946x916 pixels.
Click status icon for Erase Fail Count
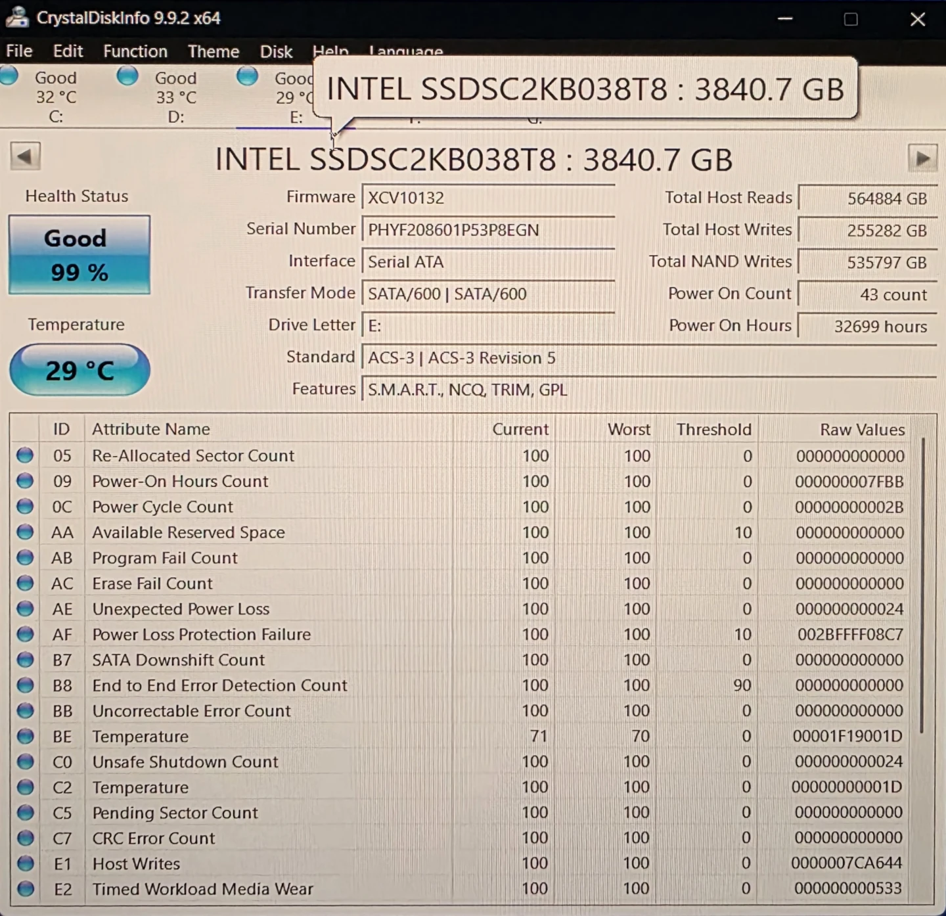(x=25, y=583)
